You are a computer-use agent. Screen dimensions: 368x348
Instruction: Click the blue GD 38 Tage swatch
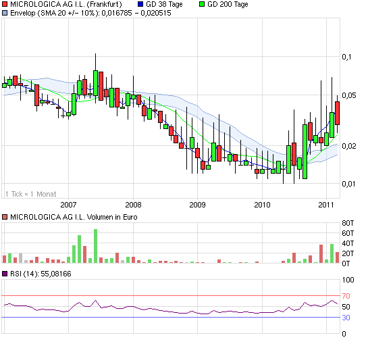click(140, 4)
